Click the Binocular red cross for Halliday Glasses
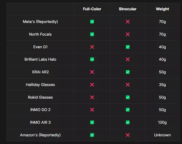 [128, 85]
